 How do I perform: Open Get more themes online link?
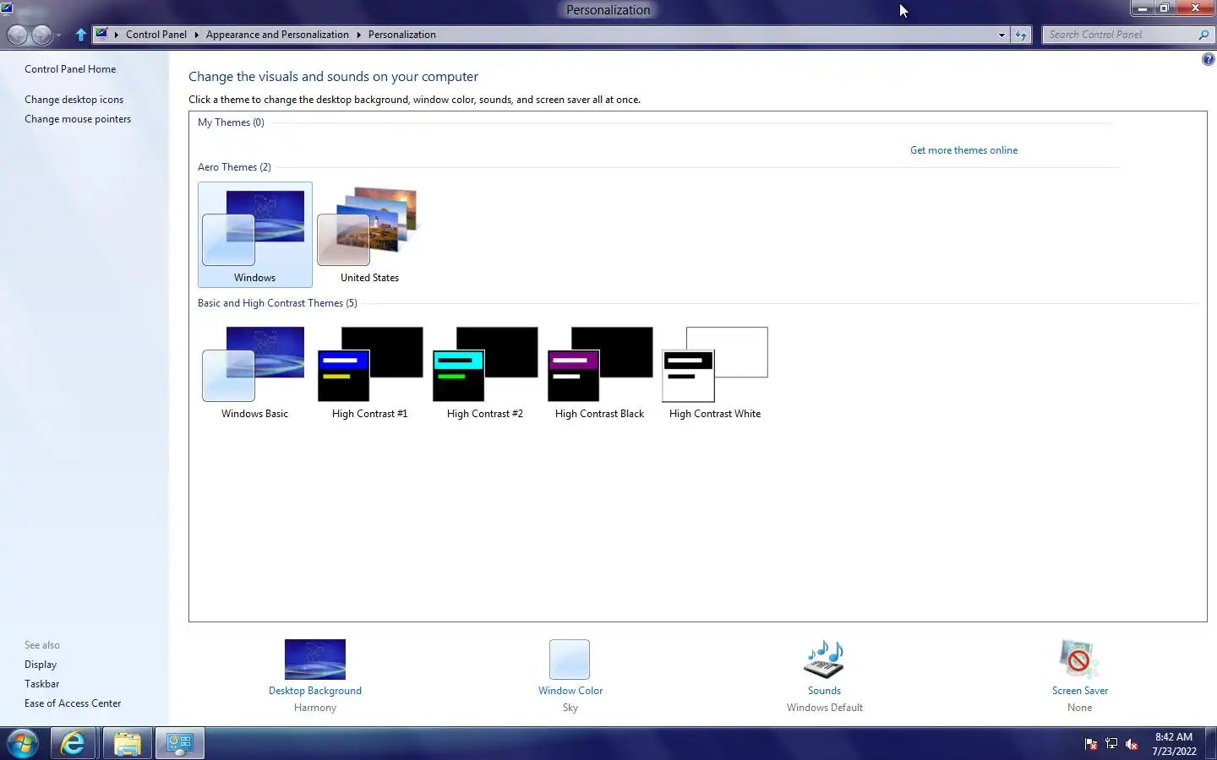click(x=963, y=150)
